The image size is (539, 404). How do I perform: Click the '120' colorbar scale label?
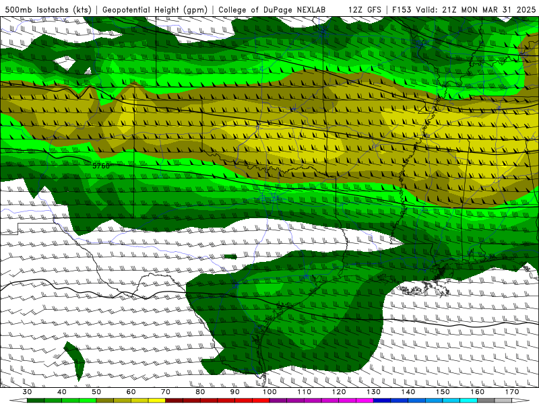point(339,392)
